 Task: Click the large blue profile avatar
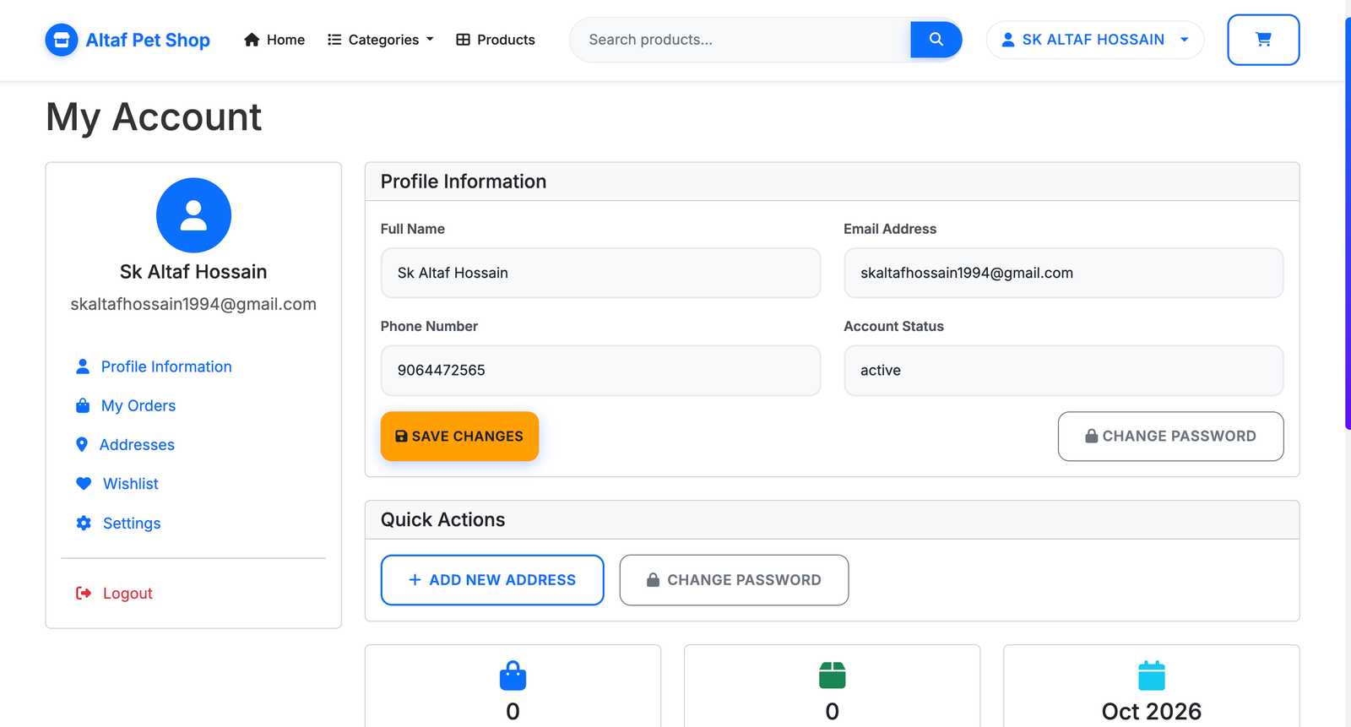click(x=193, y=215)
